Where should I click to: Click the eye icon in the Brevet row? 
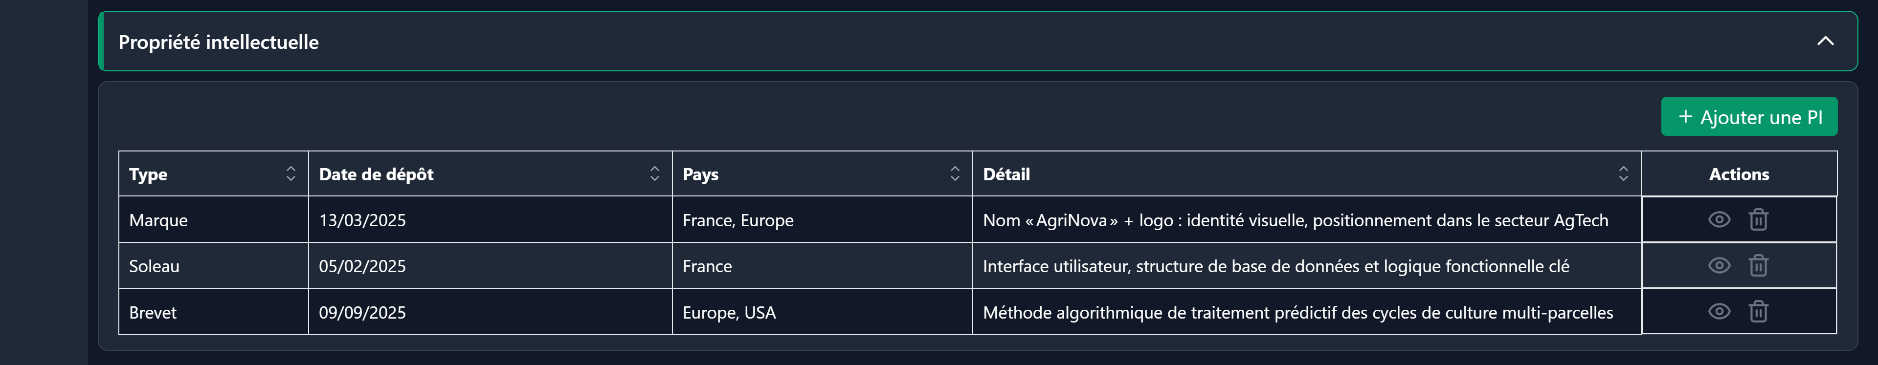(x=1719, y=312)
